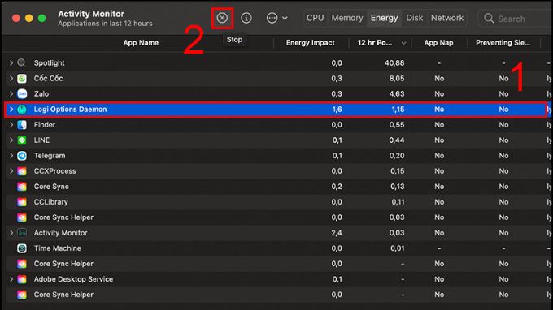Screen dimensions: 553x310
Task: Expand Logi Options Daemon row
Action: (11, 110)
